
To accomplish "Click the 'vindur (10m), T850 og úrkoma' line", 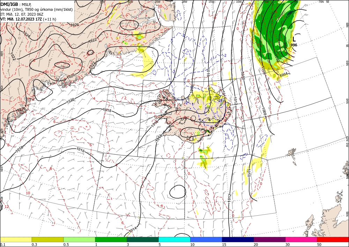I will click(x=37, y=9).
